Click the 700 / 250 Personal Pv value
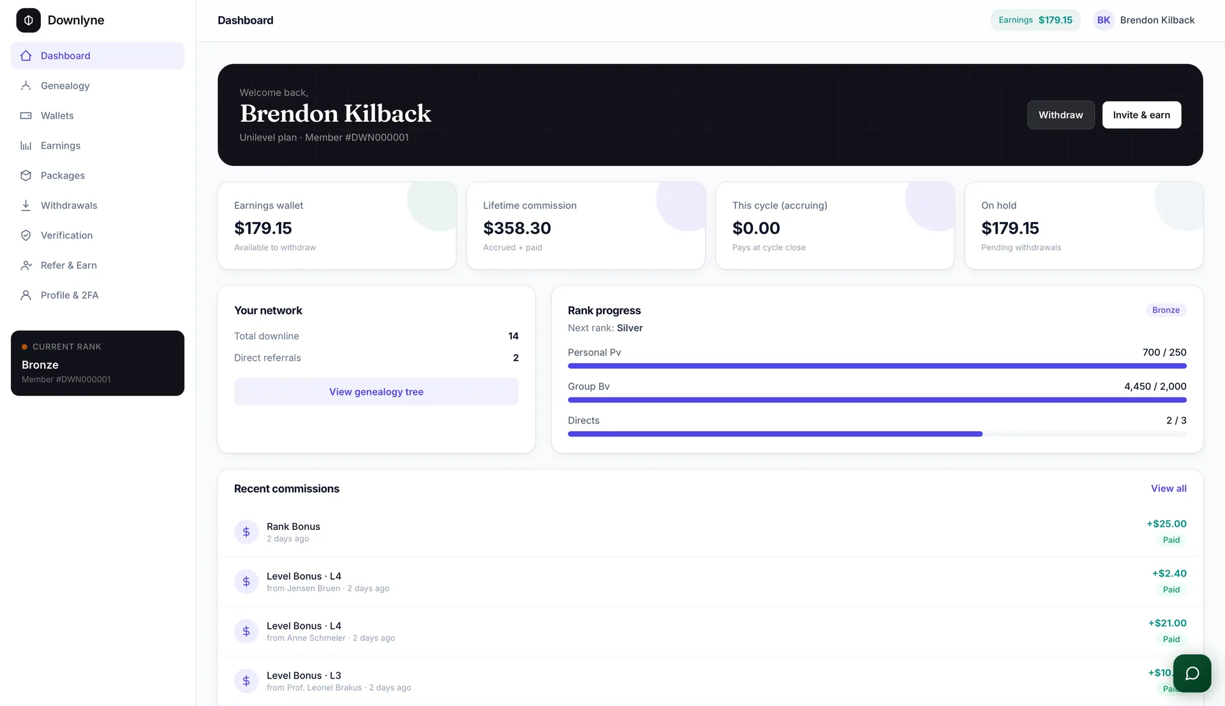Image resolution: width=1225 pixels, height=706 pixels. point(1164,352)
